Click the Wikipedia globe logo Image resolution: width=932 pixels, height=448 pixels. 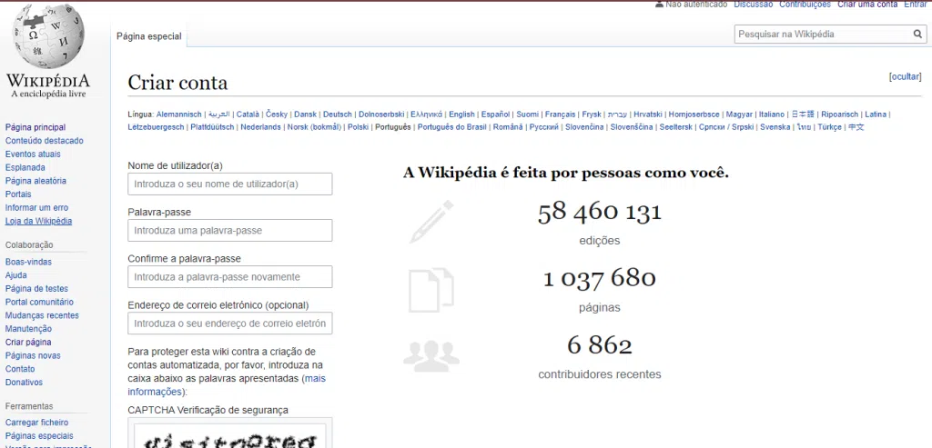48,36
